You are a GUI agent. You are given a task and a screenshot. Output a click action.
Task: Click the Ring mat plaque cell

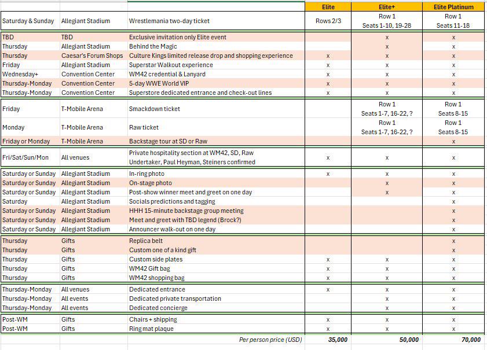(x=216, y=329)
